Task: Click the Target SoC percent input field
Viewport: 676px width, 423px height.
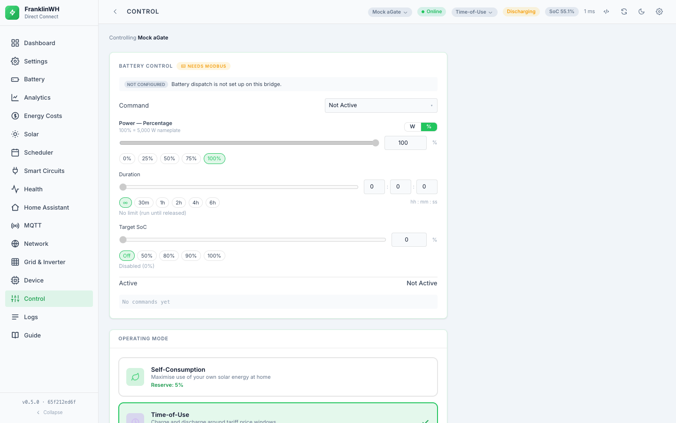Action: [x=409, y=240]
